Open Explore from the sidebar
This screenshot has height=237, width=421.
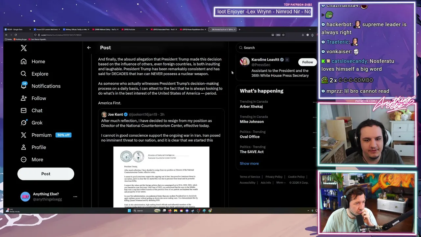coord(35,74)
